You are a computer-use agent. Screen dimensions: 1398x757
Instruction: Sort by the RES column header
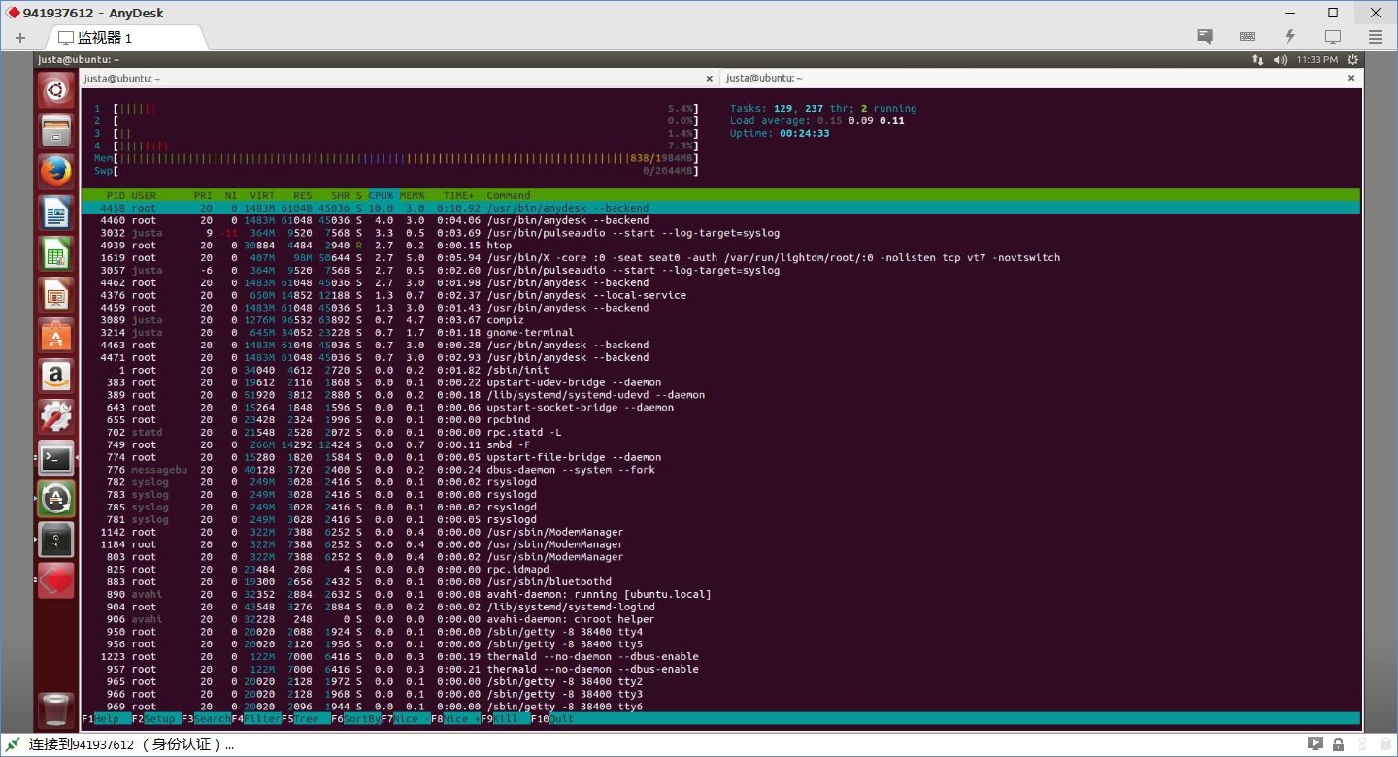[303, 195]
